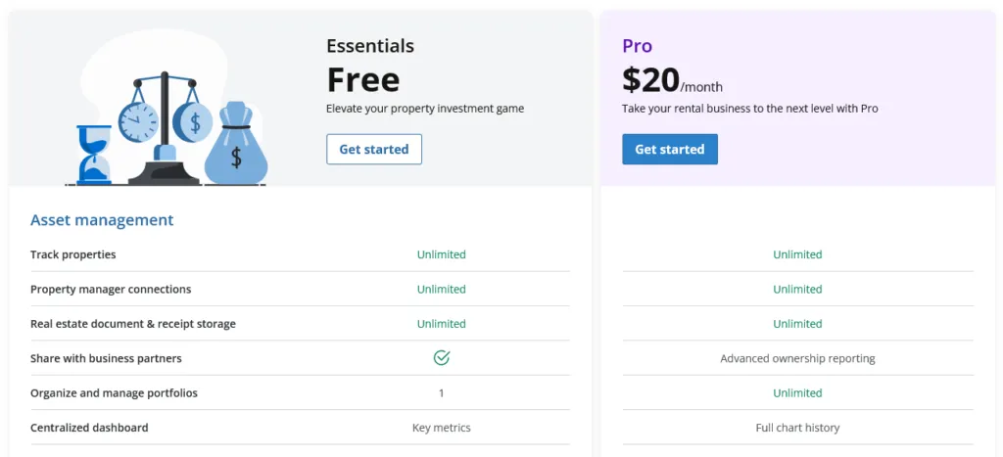This screenshot has height=457, width=1003.
Task: Select the Asset management section heading
Action: click(x=102, y=220)
